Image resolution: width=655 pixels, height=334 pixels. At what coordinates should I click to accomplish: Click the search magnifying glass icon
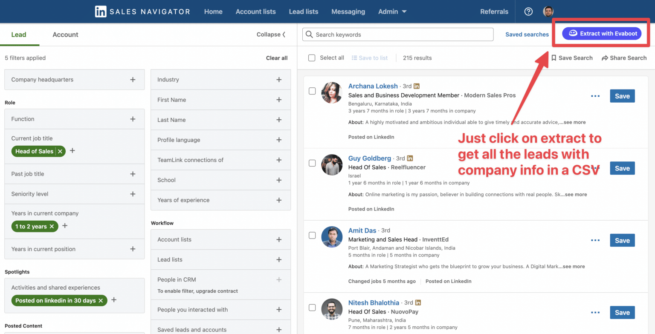coord(309,35)
